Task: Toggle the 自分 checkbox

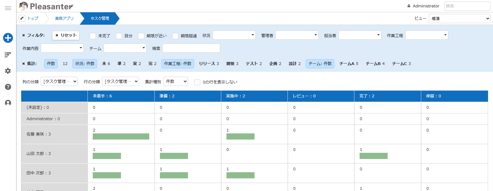Action: click(119, 36)
